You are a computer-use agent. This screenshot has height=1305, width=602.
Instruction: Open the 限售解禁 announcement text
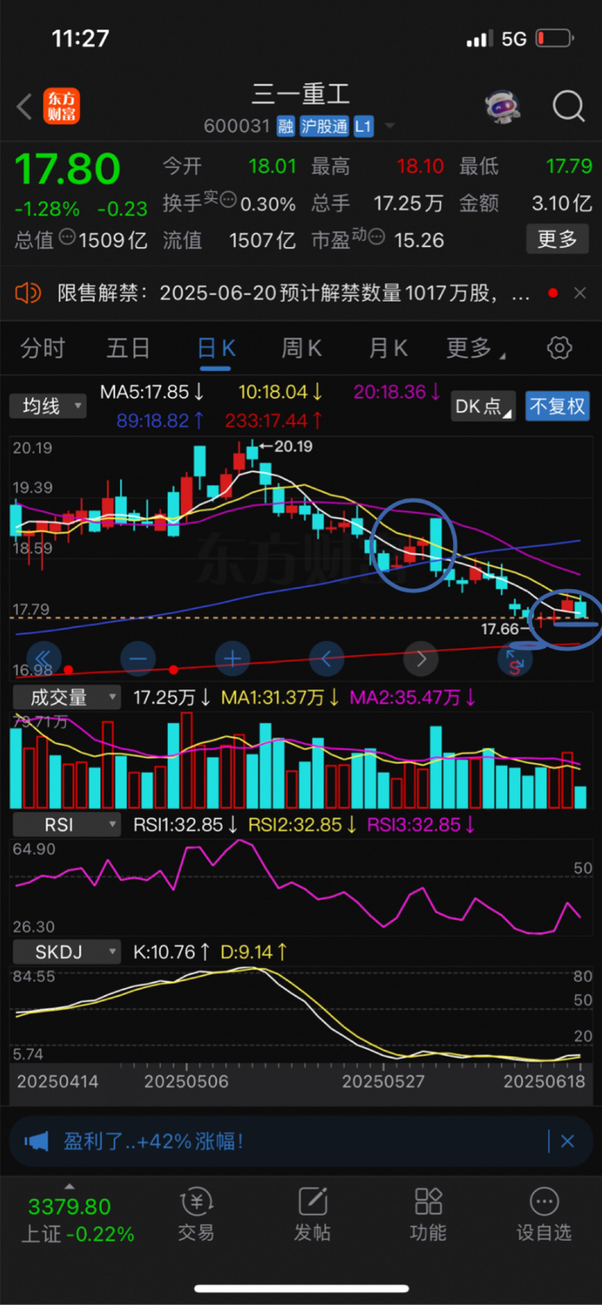[x=293, y=293]
